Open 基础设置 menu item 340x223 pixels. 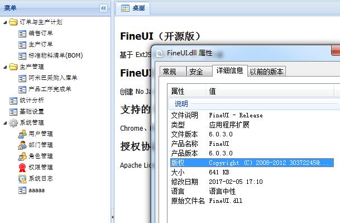(32, 111)
